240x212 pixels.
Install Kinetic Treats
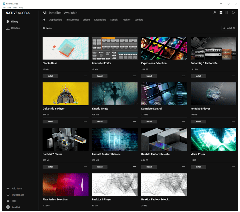100,122
